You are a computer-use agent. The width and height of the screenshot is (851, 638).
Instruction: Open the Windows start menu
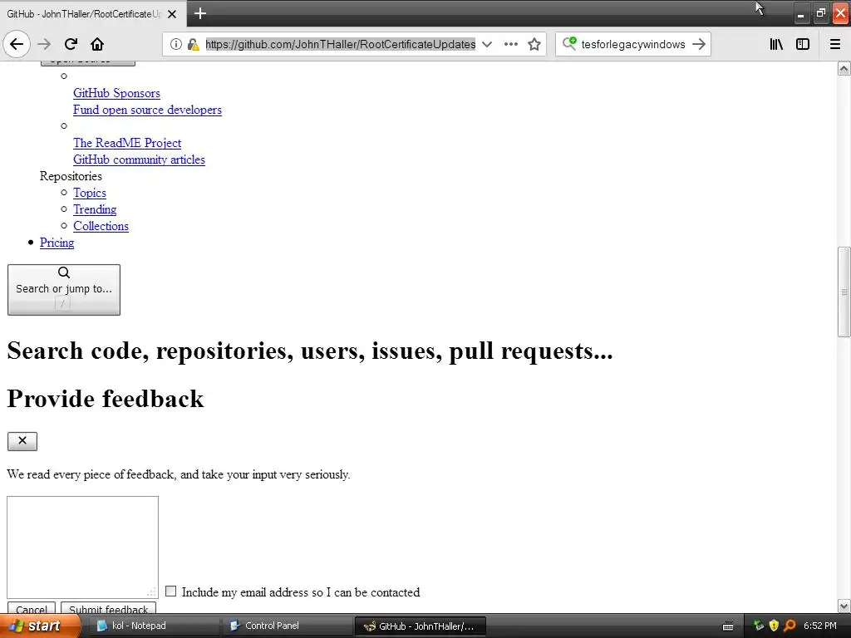[x=39, y=626]
